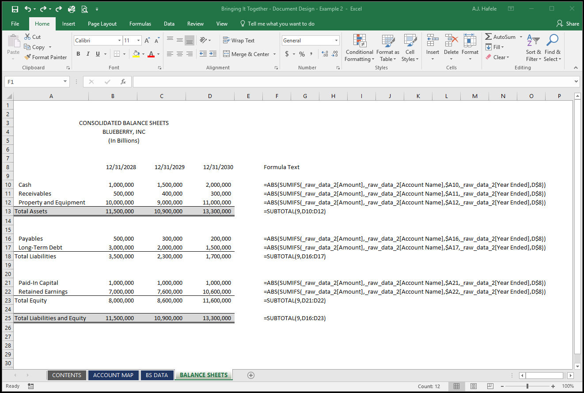Click the Center text alignment icon
584x393 pixels.
[x=180, y=54]
